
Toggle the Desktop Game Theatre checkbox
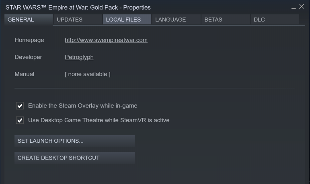20,120
